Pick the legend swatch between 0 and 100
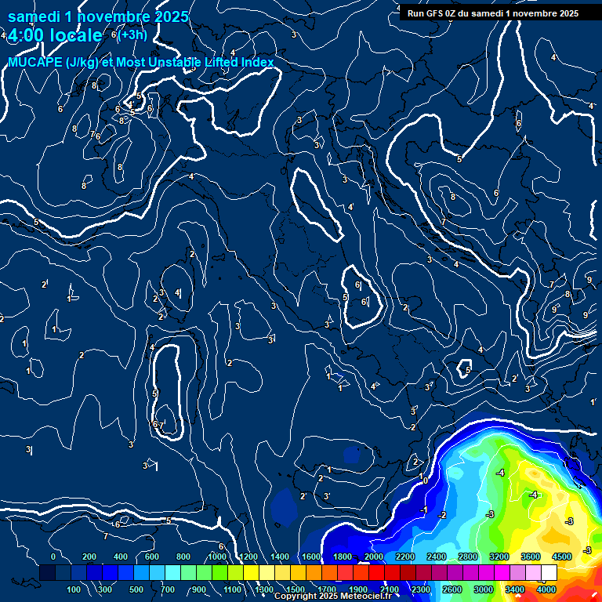 point(63,572)
